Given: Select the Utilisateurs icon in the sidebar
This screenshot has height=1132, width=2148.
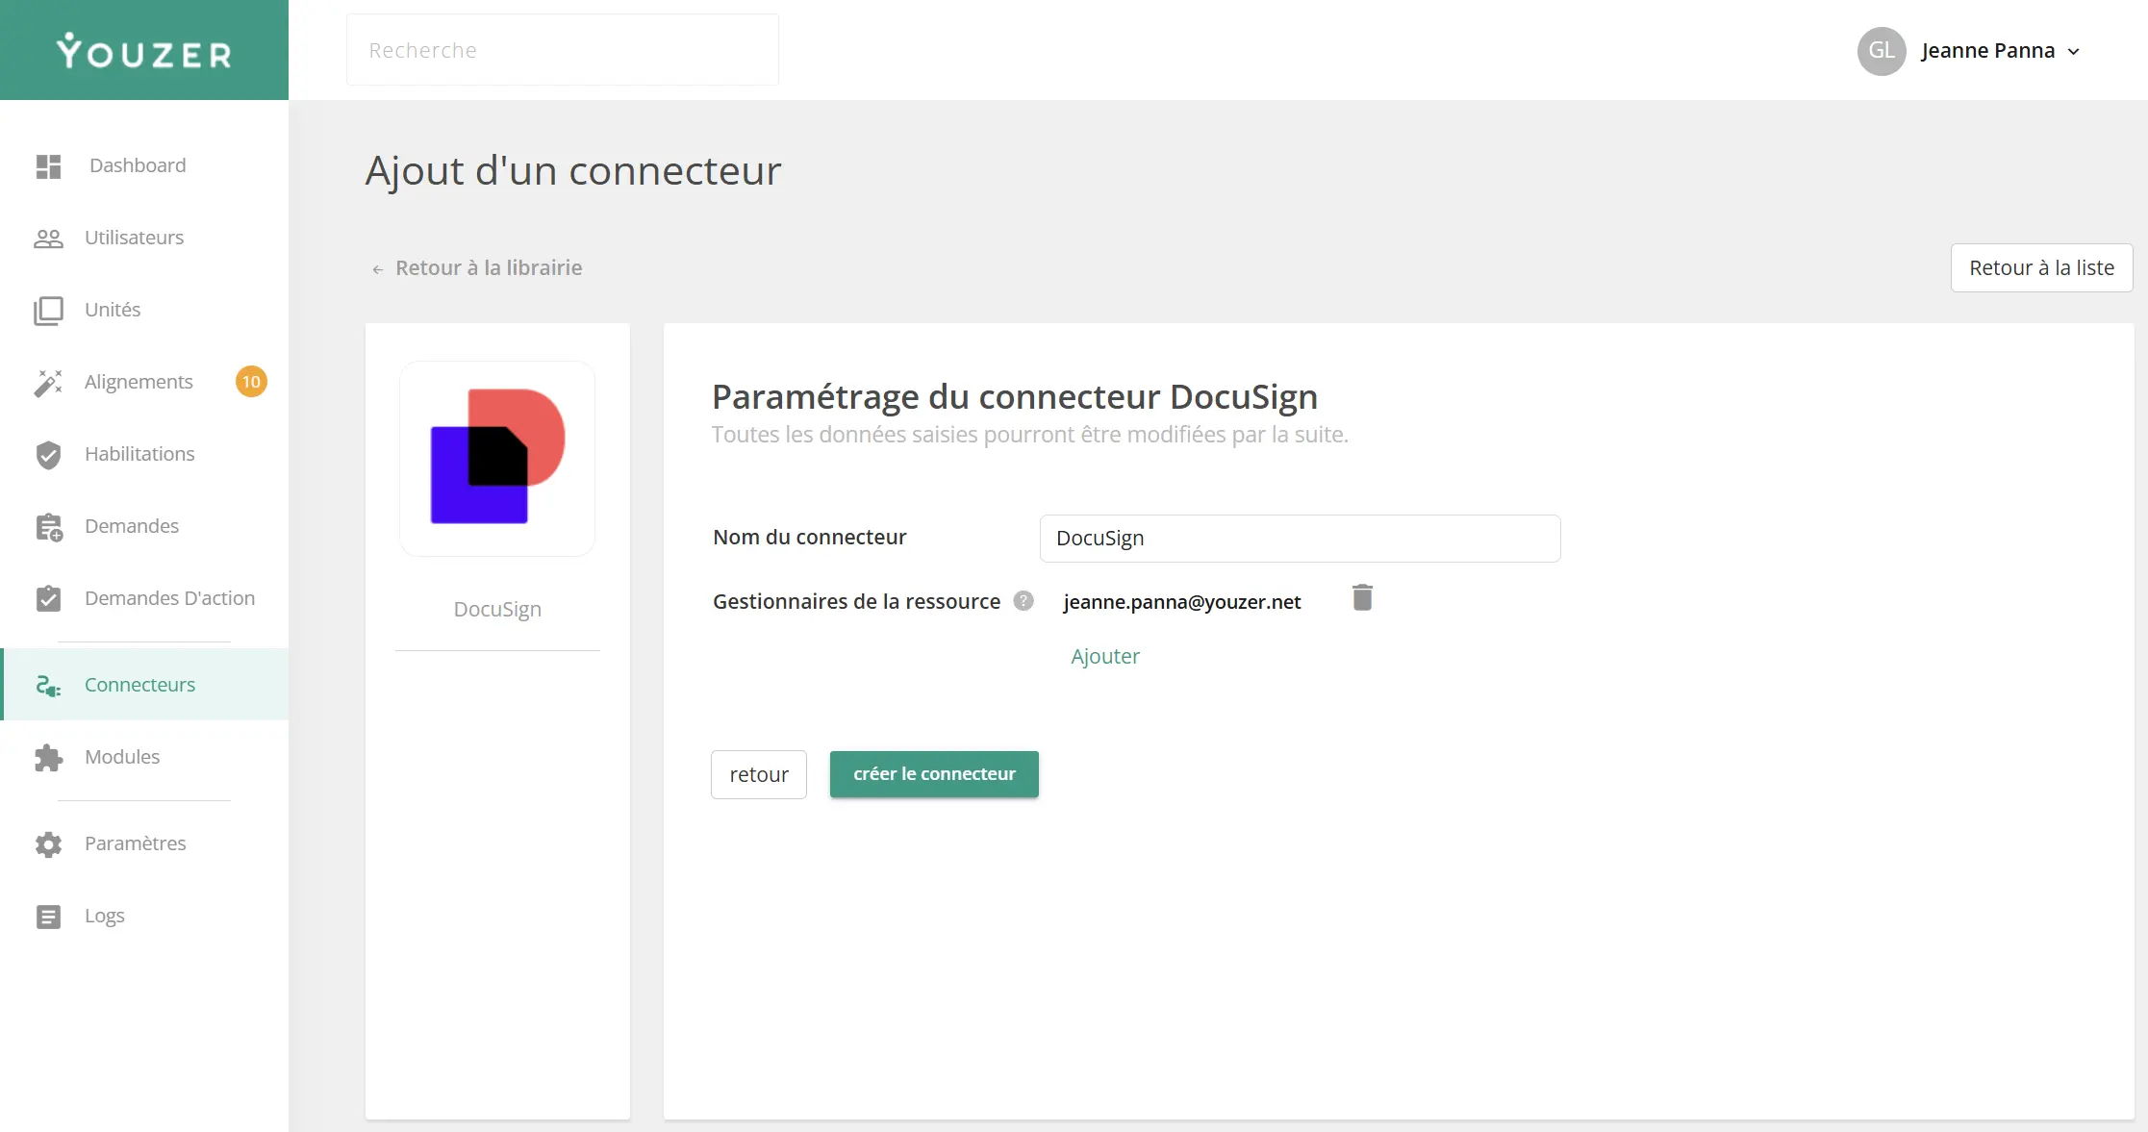Looking at the screenshot, I should pyautogui.click(x=48, y=238).
